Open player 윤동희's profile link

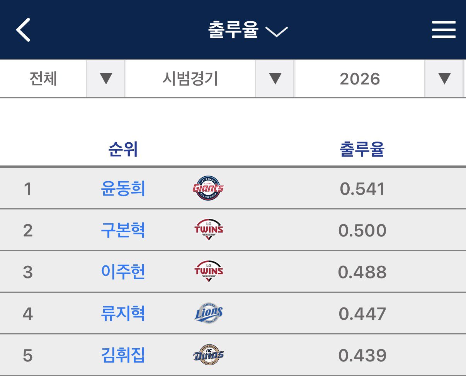tap(123, 189)
